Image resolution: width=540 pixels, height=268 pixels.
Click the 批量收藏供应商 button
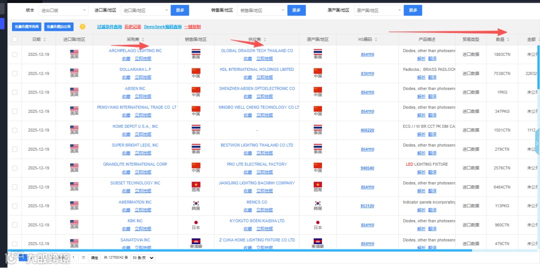[x=59, y=26]
